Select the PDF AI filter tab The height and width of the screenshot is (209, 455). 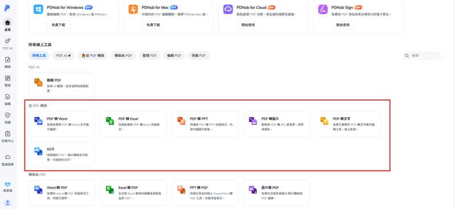tap(64, 56)
